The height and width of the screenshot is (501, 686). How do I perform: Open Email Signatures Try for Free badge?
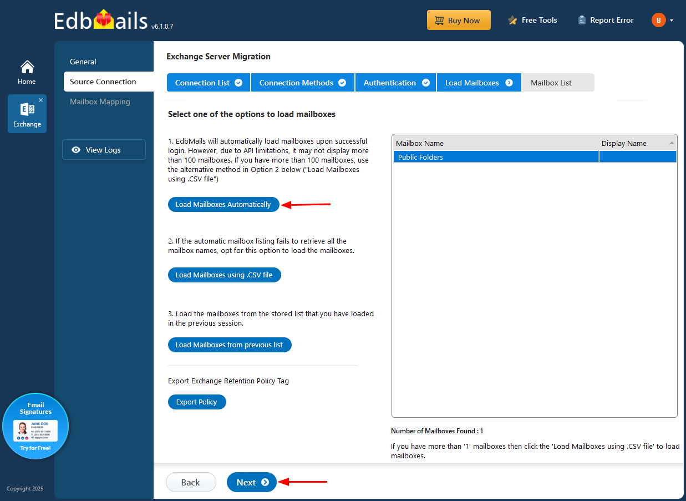(x=35, y=426)
